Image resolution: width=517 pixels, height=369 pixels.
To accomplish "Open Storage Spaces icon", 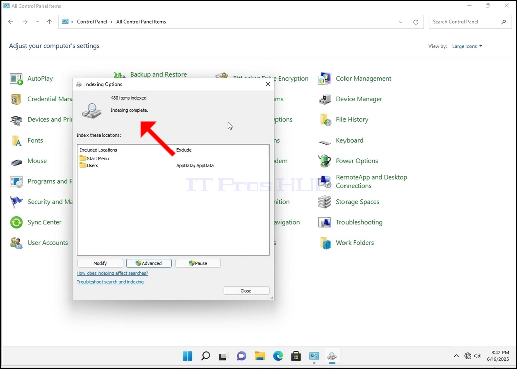I will click(x=325, y=202).
